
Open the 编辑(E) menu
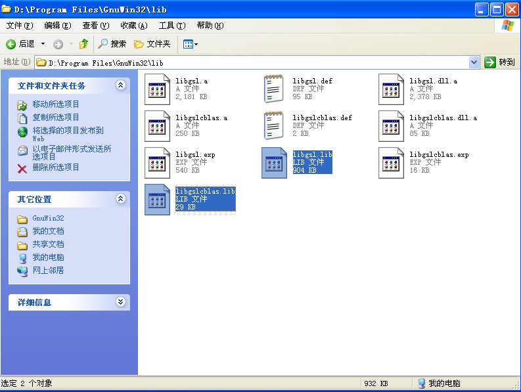coord(57,26)
